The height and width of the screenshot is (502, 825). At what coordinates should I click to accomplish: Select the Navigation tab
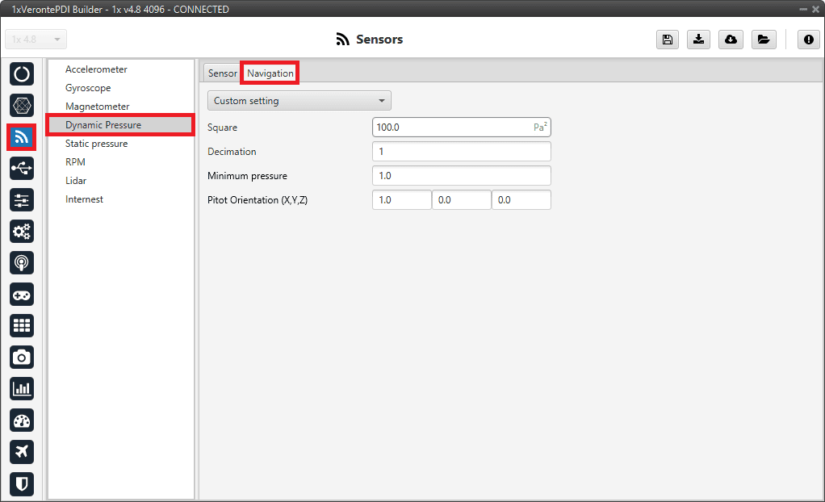click(x=270, y=73)
